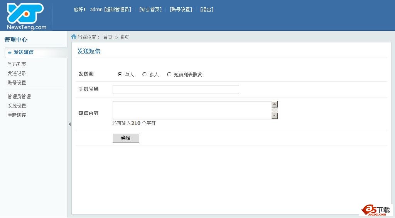Viewport: 395px width, 218px height.
Task: Click the [账号设置] header link
Action: point(181,10)
